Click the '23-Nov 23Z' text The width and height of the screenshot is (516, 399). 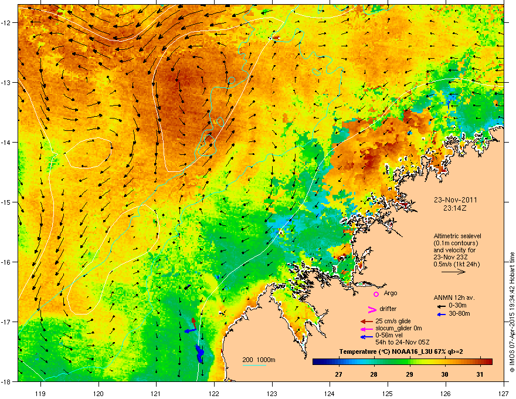pyautogui.click(x=450, y=257)
